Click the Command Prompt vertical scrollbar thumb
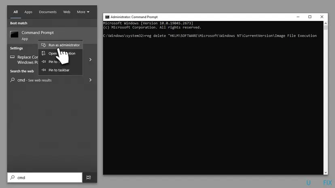Viewport: 335px width, 188px height. tap(326, 28)
